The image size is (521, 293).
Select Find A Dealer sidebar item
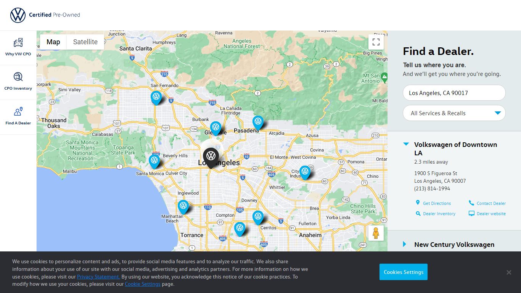coord(18,117)
